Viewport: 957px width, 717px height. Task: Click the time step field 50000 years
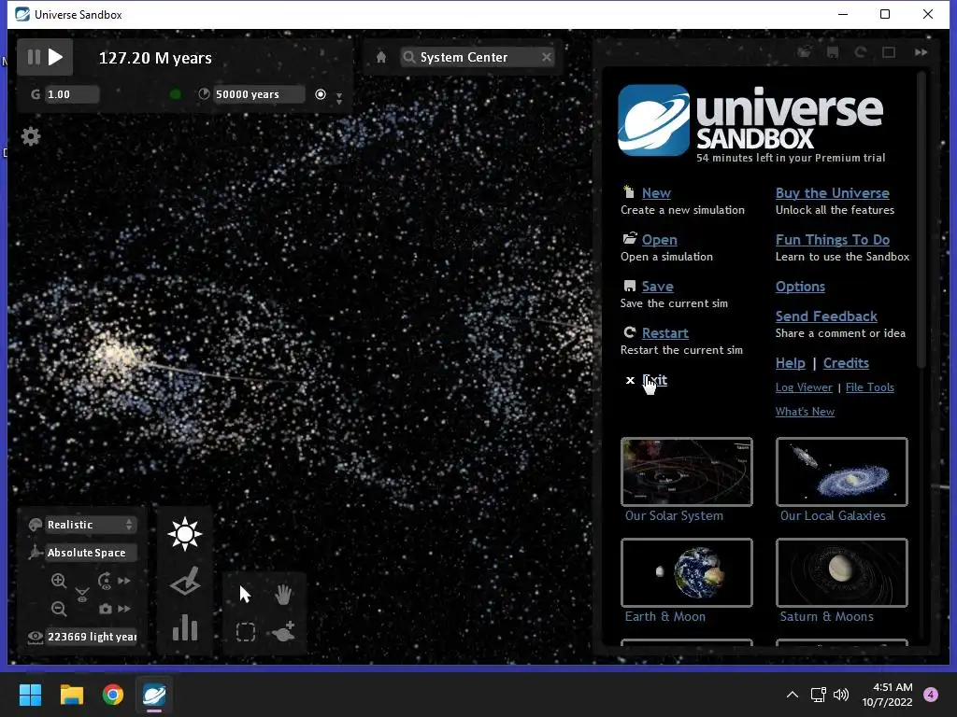coord(259,94)
